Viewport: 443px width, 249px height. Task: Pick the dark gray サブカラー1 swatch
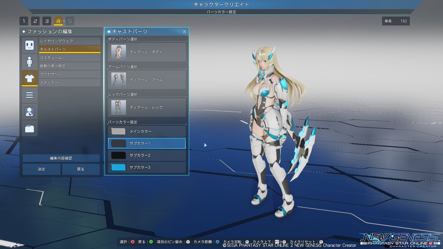pos(119,143)
